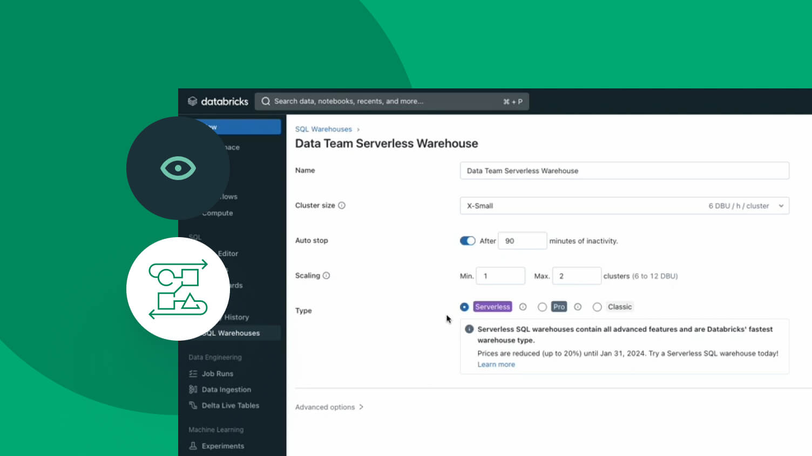Disable the Auto stop toggle
Viewport: 812px width, 456px height.
468,241
